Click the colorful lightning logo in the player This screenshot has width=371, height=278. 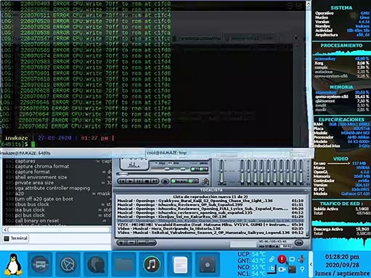point(206,181)
